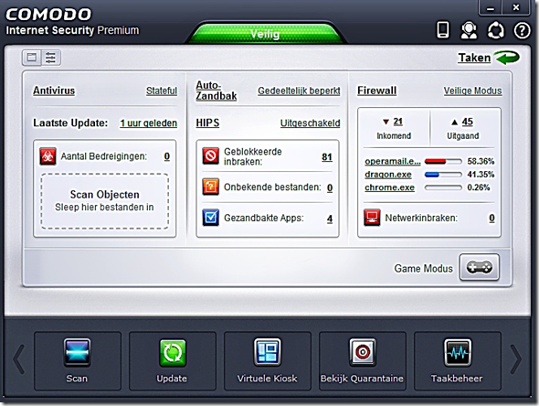Click the red network intrusions monitor icon

tap(372, 218)
